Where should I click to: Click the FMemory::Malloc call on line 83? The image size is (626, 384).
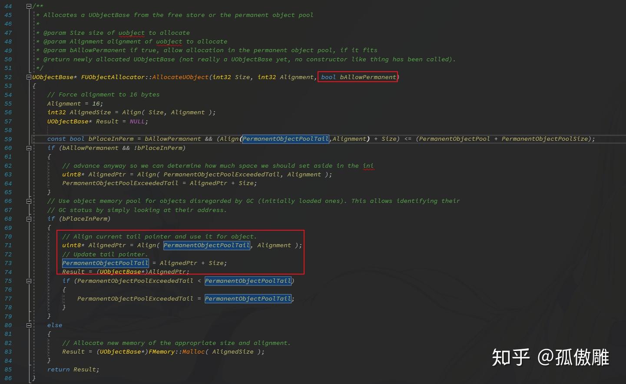176,351
